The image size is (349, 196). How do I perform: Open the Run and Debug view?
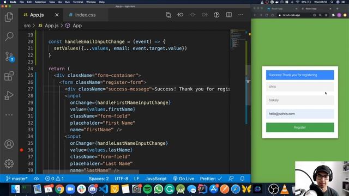[9, 96]
